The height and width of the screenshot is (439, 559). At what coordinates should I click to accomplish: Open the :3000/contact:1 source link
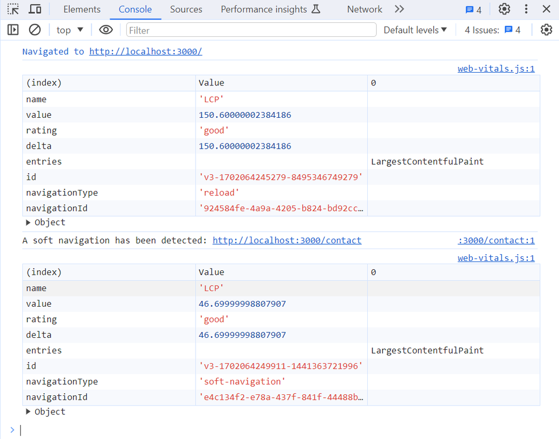(496, 241)
